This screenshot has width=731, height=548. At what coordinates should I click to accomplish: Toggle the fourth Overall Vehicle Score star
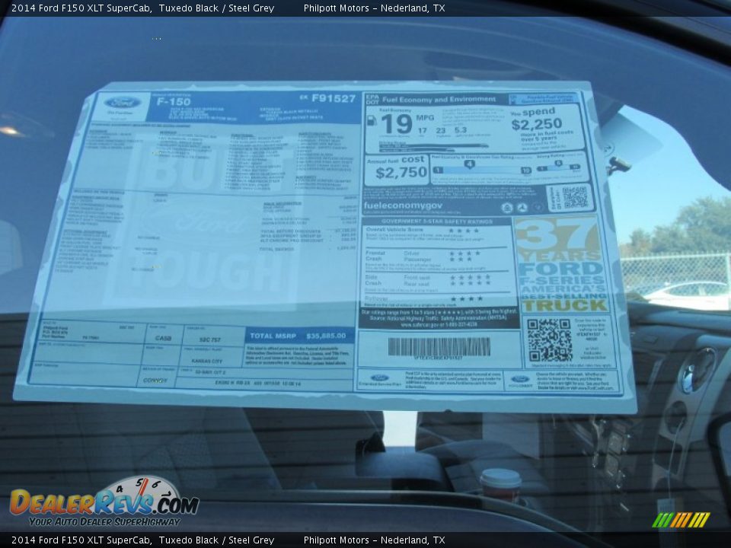point(476,231)
